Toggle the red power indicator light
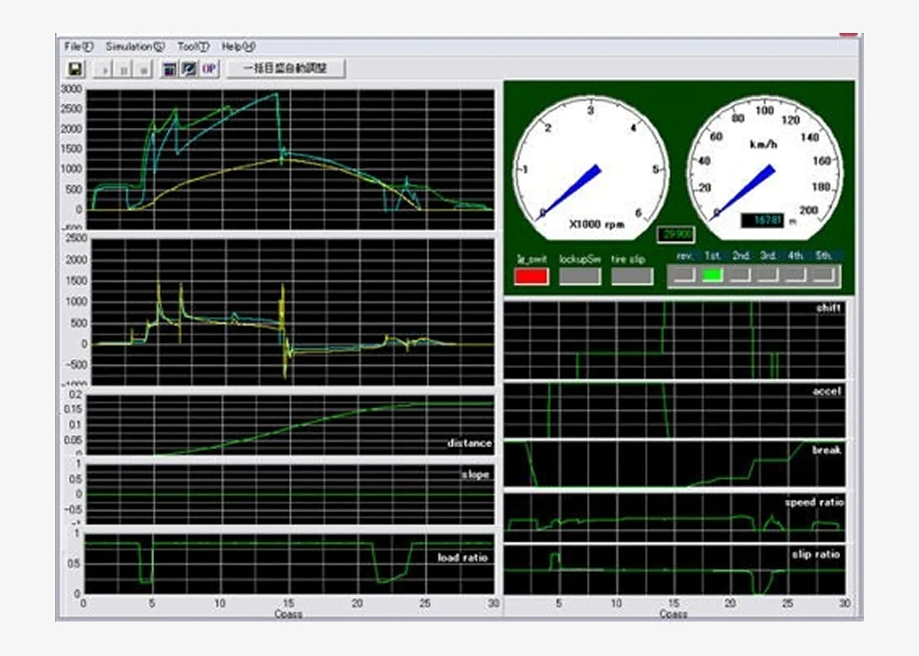 coord(531,276)
